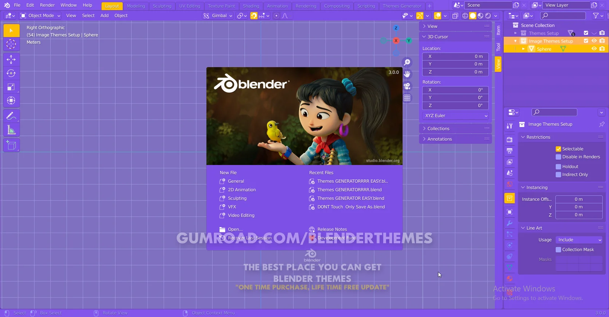The height and width of the screenshot is (317, 609).
Task: Open Tool properties tab icon
Action: point(510,125)
